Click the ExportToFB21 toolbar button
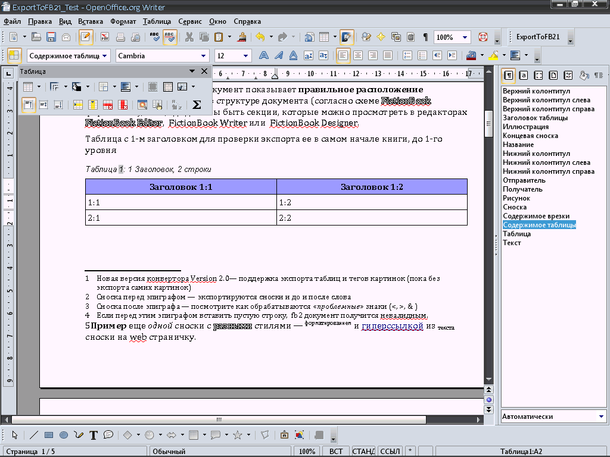This screenshot has height=457, width=610. [537, 37]
